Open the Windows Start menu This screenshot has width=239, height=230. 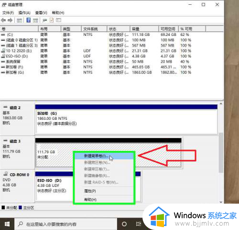pos(7,224)
